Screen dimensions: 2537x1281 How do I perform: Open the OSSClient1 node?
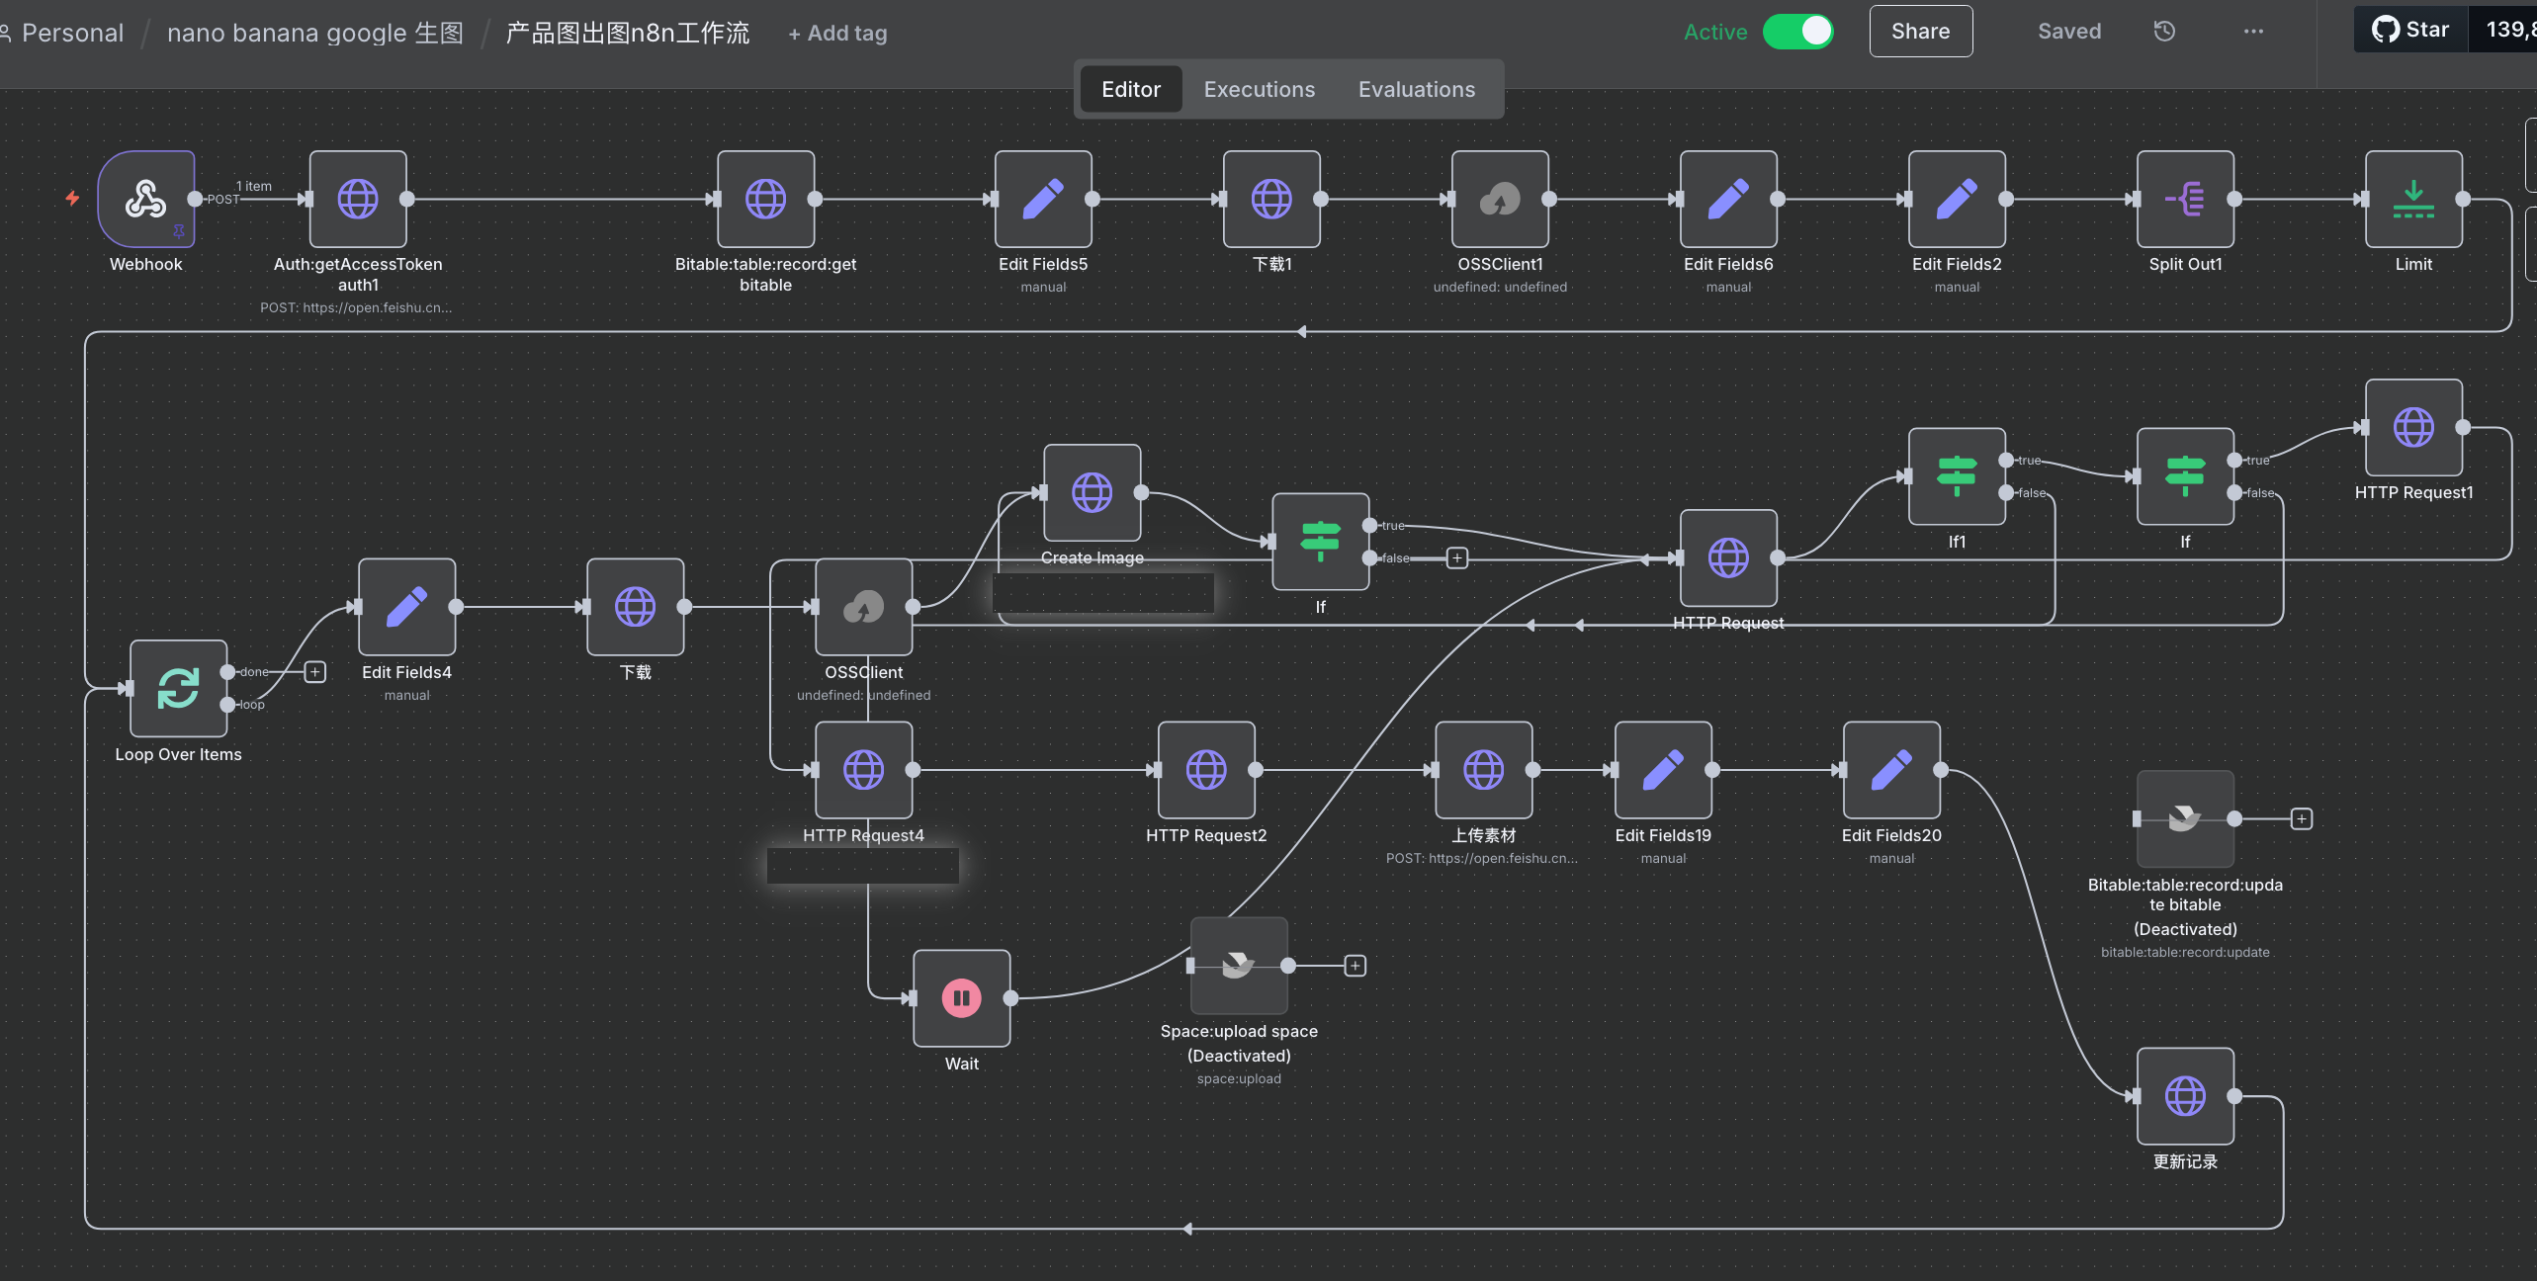pos(1500,199)
